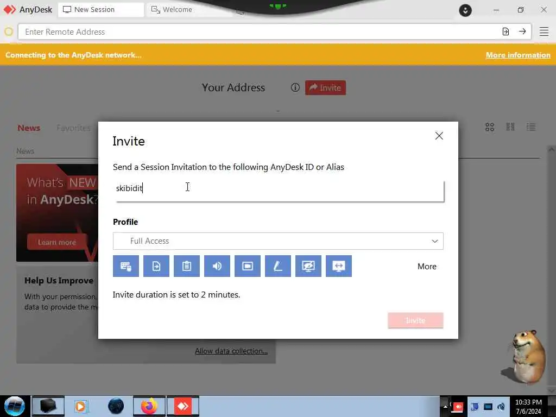Click the volume system tray icon
This screenshot has height=417, width=556.
point(501,406)
